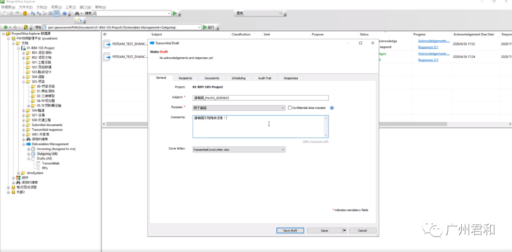Click the Transmittals item icon under Drafts
This screenshot has width=512, height=252.
tap(38, 163)
